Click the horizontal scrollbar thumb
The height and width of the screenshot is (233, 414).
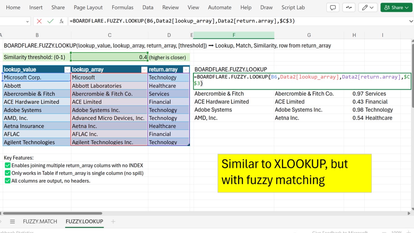[53, 213]
